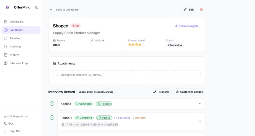255x136 pixels.
Task: Click the Edit button
Action: (189, 10)
